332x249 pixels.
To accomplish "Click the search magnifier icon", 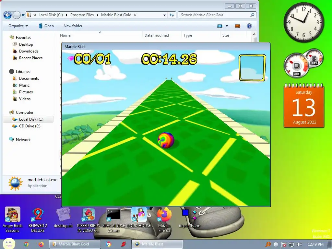I will [x=252, y=15].
